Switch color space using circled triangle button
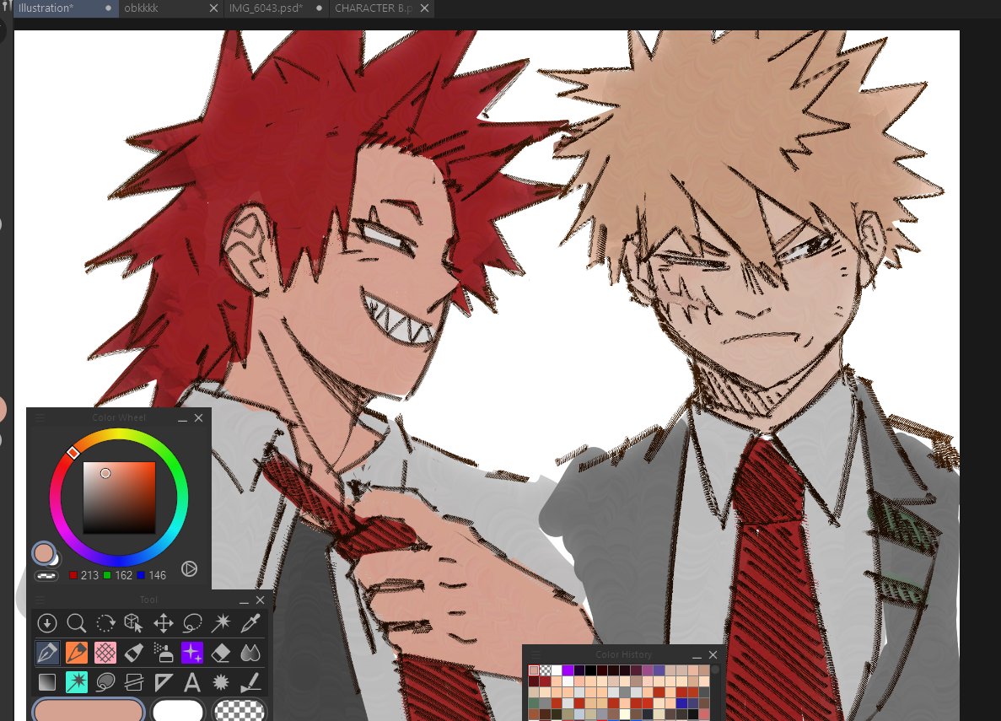 click(x=189, y=568)
